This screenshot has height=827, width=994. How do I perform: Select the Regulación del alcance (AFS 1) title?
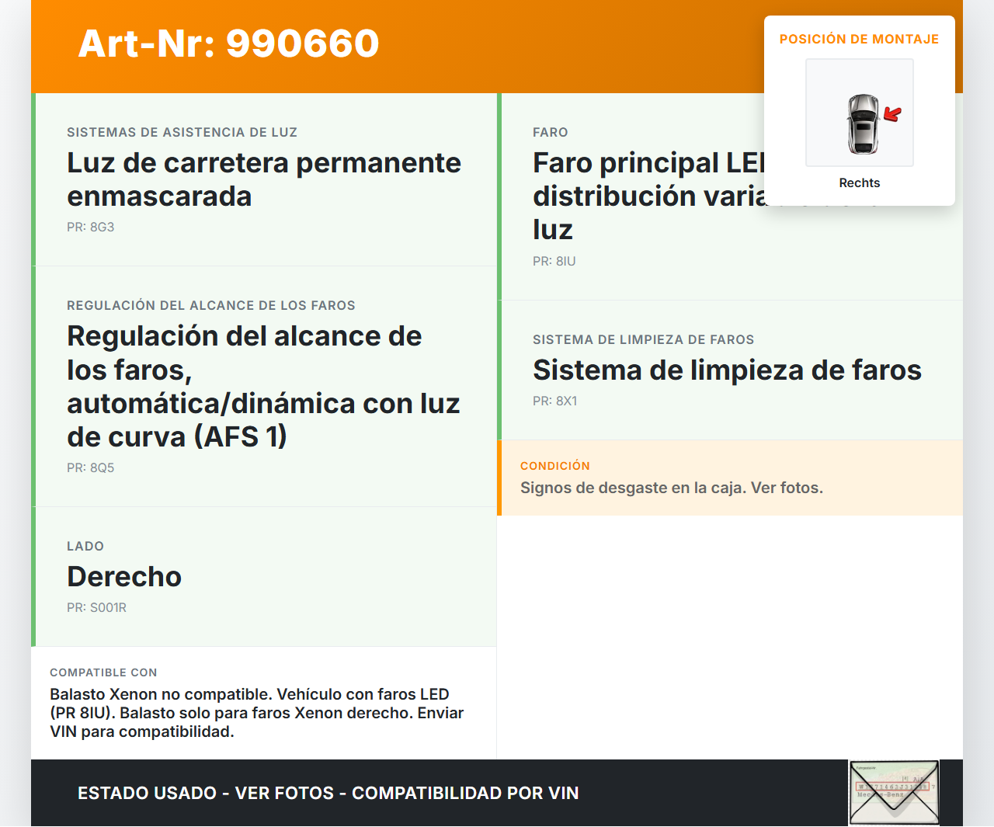pos(263,386)
